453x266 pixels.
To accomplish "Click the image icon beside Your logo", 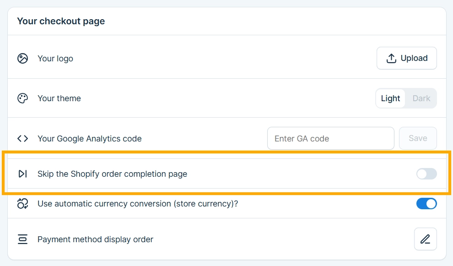I will coord(22,59).
